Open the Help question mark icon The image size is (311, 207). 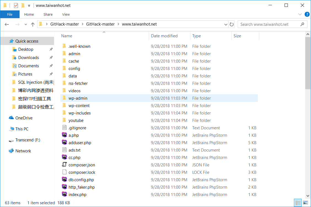click(x=307, y=14)
